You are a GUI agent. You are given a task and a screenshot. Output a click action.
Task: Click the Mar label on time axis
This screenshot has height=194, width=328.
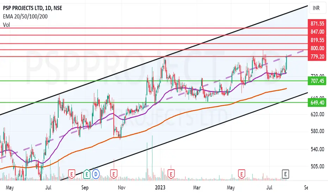click(x=197, y=188)
